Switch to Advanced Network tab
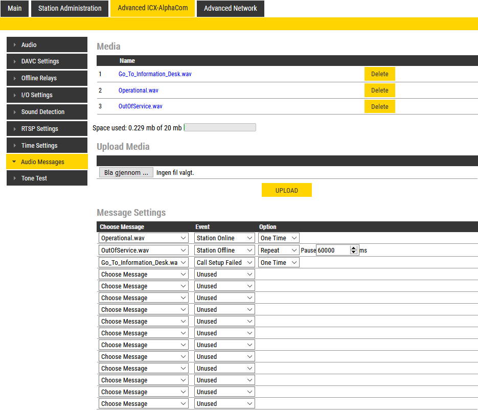This screenshot has height=410, width=478. (230, 9)
